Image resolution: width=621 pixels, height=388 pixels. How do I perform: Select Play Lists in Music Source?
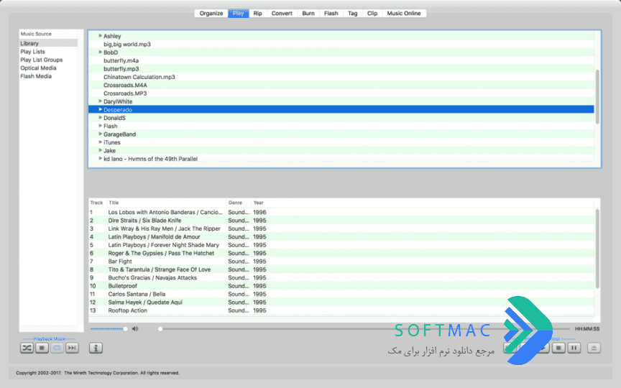48,52
